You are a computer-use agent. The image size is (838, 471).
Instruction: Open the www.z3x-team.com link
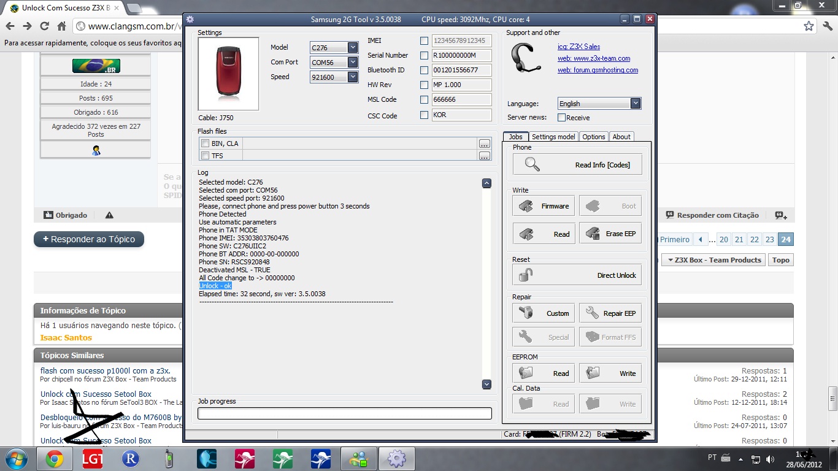click(x=594, y=58)
